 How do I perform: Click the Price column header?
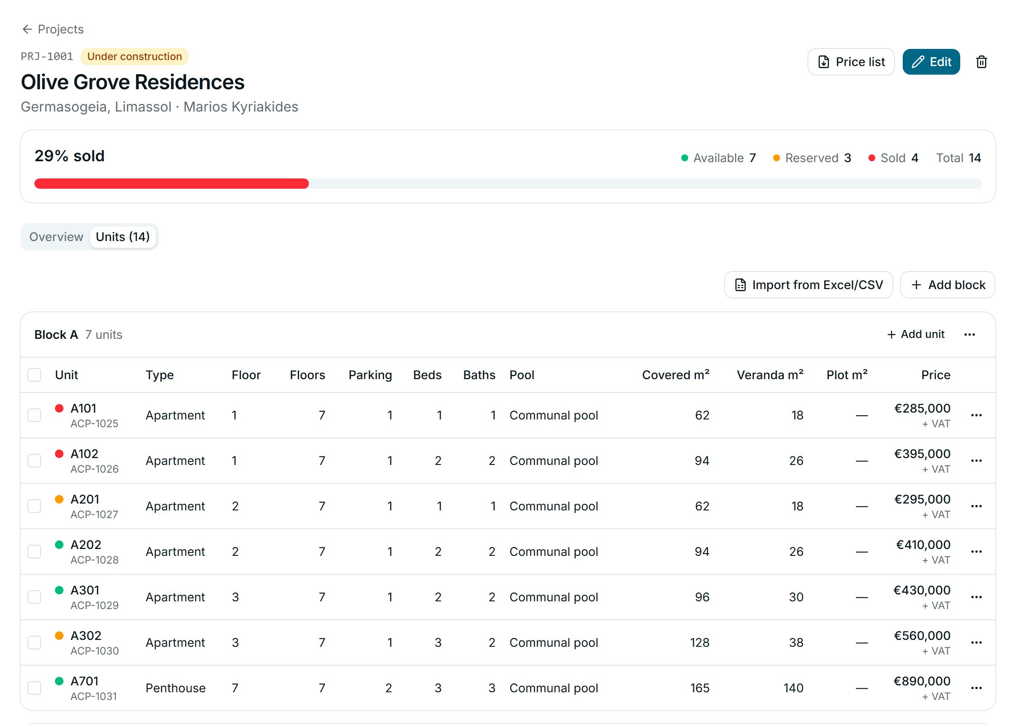pos(935,375)
